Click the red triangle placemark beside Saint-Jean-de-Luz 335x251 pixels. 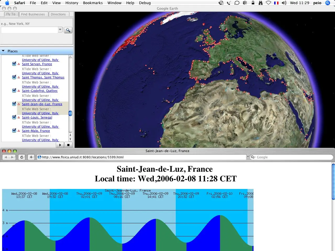(x=19, y=104)
